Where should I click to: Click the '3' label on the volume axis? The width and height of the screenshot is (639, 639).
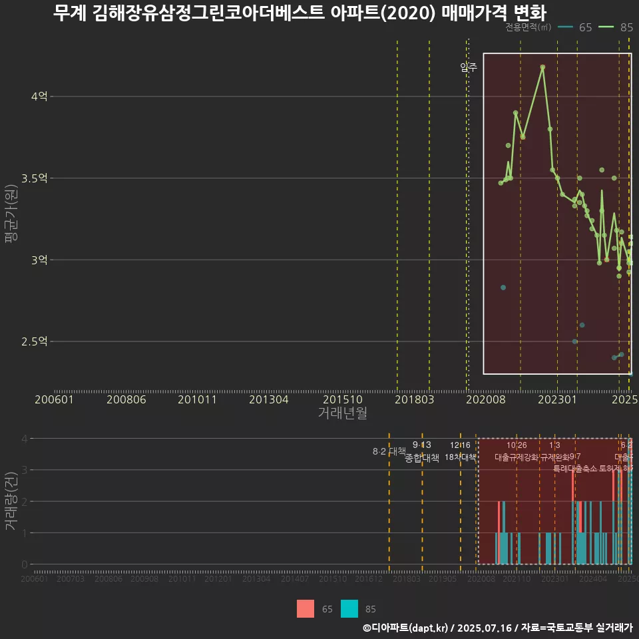click(25, 470)
